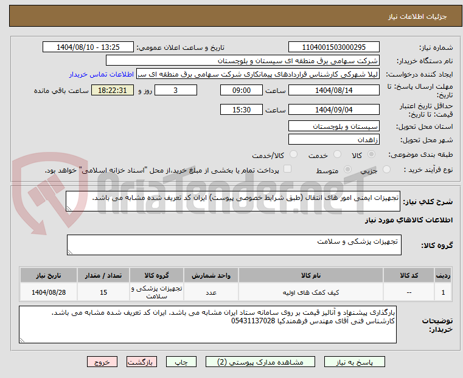Open 'اطلاعات تماس خریدار' link

point(102,74)
